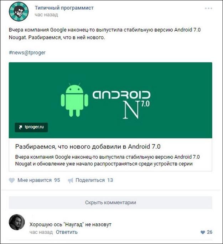
Task: Open the three-dots post options menu
Action: tap(208, 8)
